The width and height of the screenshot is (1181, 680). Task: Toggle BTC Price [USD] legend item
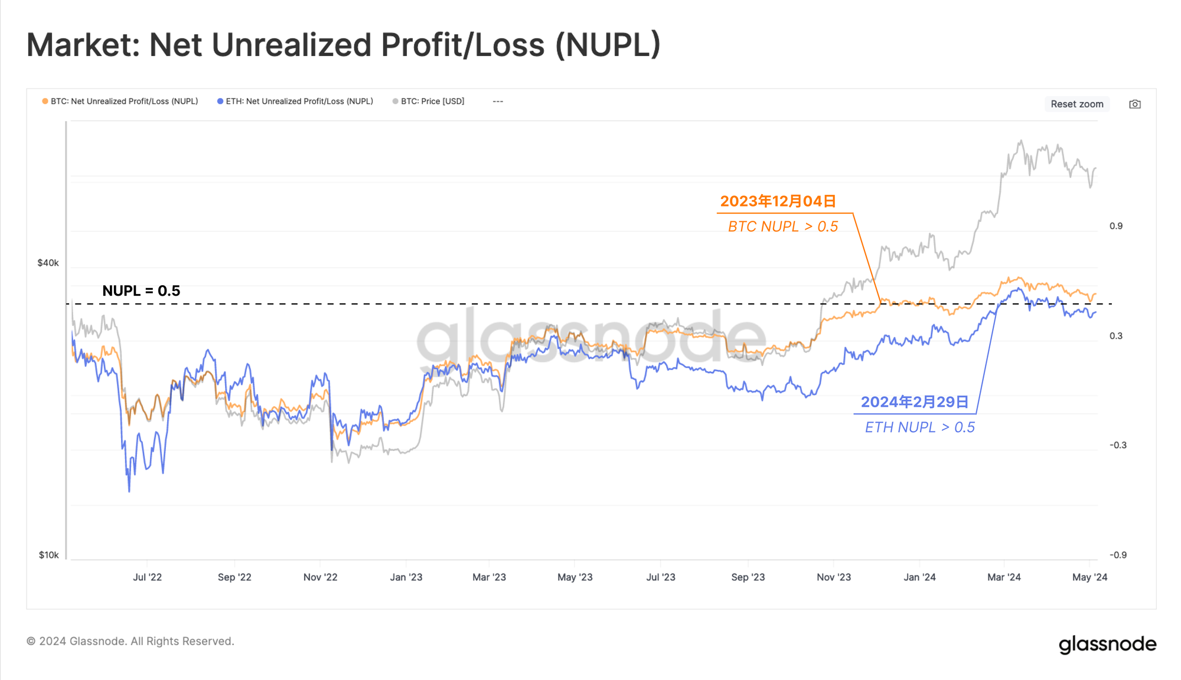pos(429,102)
